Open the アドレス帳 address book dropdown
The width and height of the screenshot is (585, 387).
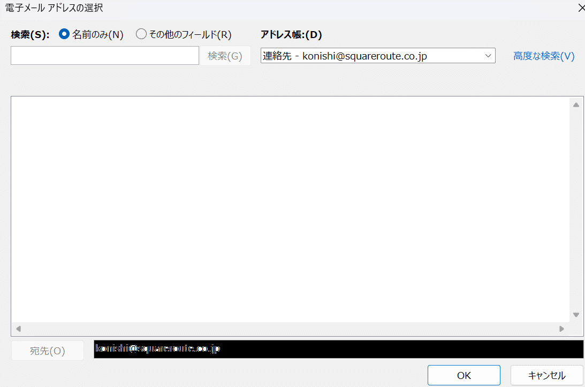pyautogui.click(x=378, y=56)
